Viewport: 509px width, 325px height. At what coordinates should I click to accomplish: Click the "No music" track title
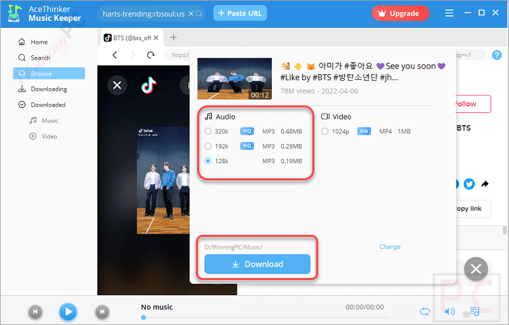click(x=157, y=307)
